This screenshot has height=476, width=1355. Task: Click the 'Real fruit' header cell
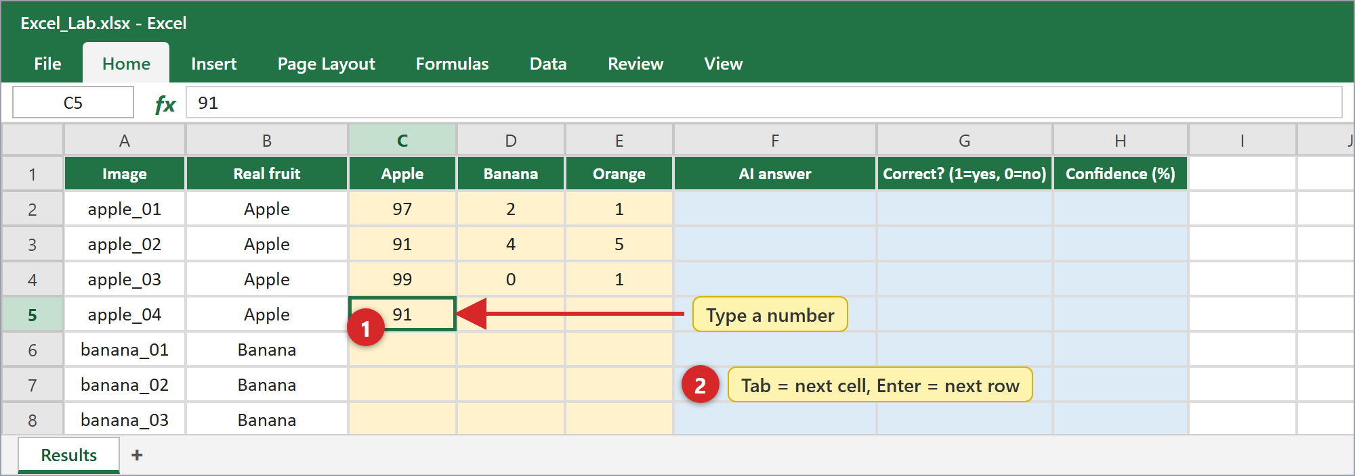click(x=267, y=174)
